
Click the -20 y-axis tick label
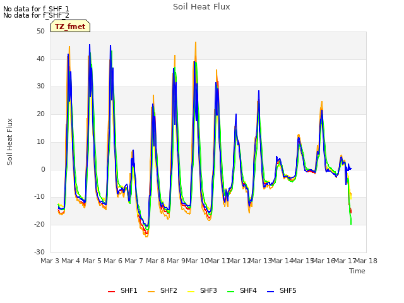click(x=39, y=225)
